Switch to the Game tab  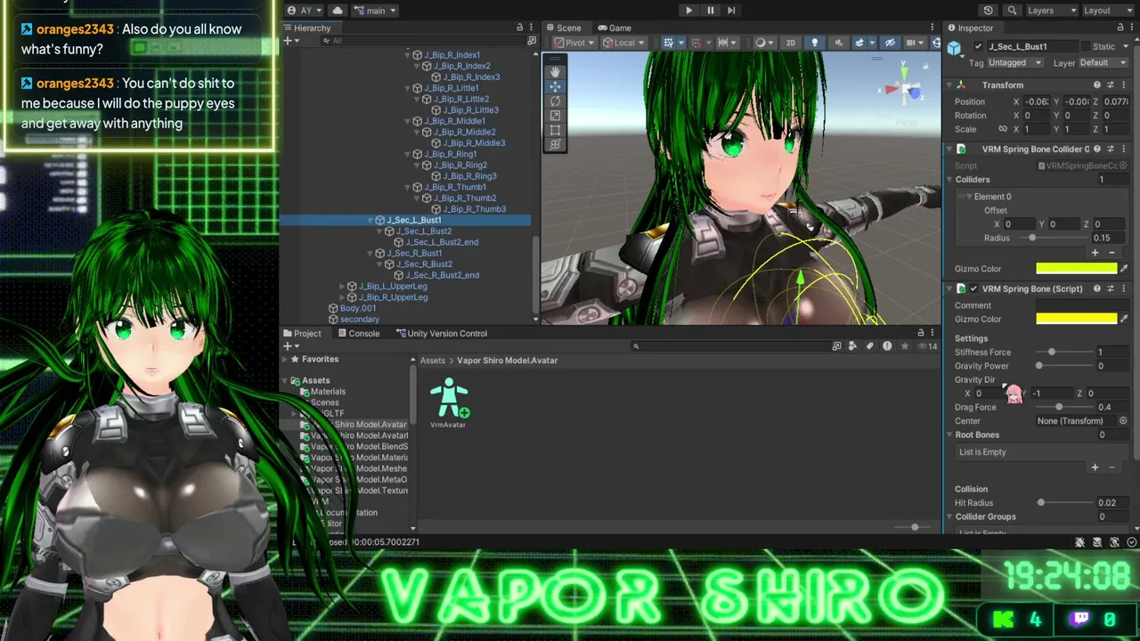(x=615, y=28)
